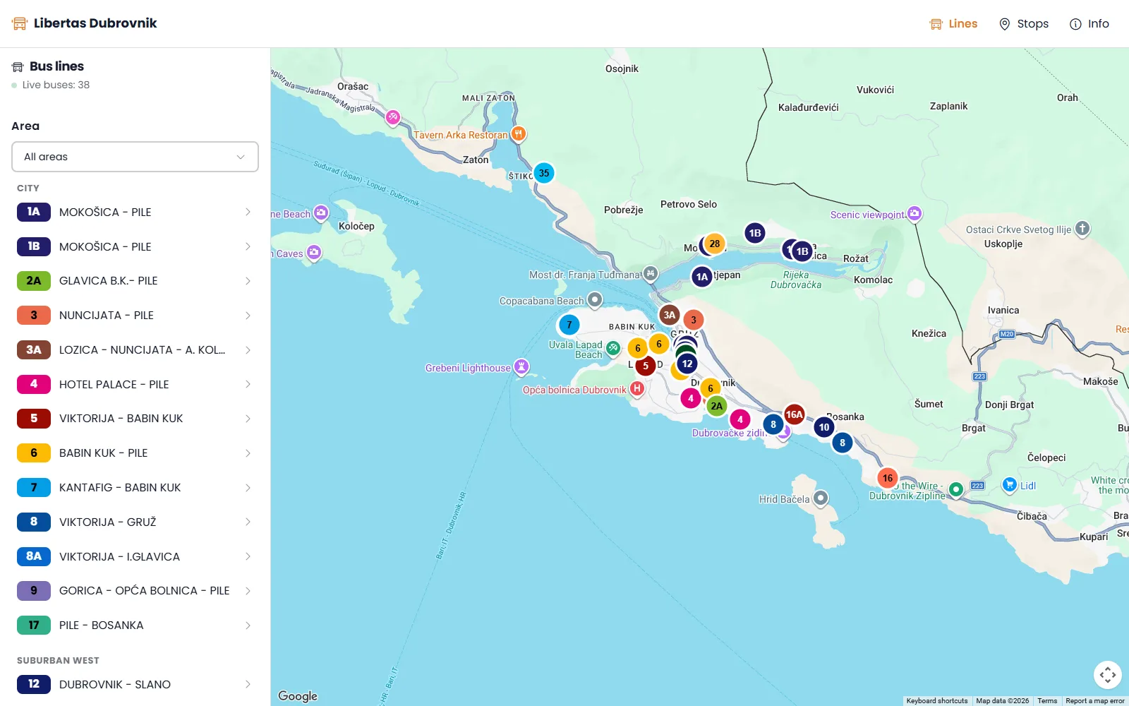This screenshot has width=1129, height=706.
Task: Click the line 35 bus marker near Štikovica
Action: click(544, 173)
